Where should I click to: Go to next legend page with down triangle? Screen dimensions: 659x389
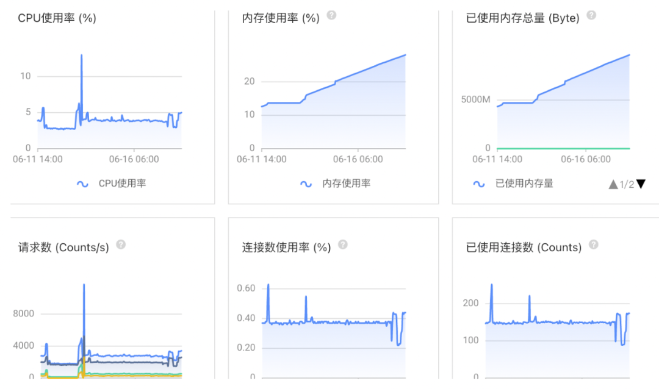pos(641,184)
